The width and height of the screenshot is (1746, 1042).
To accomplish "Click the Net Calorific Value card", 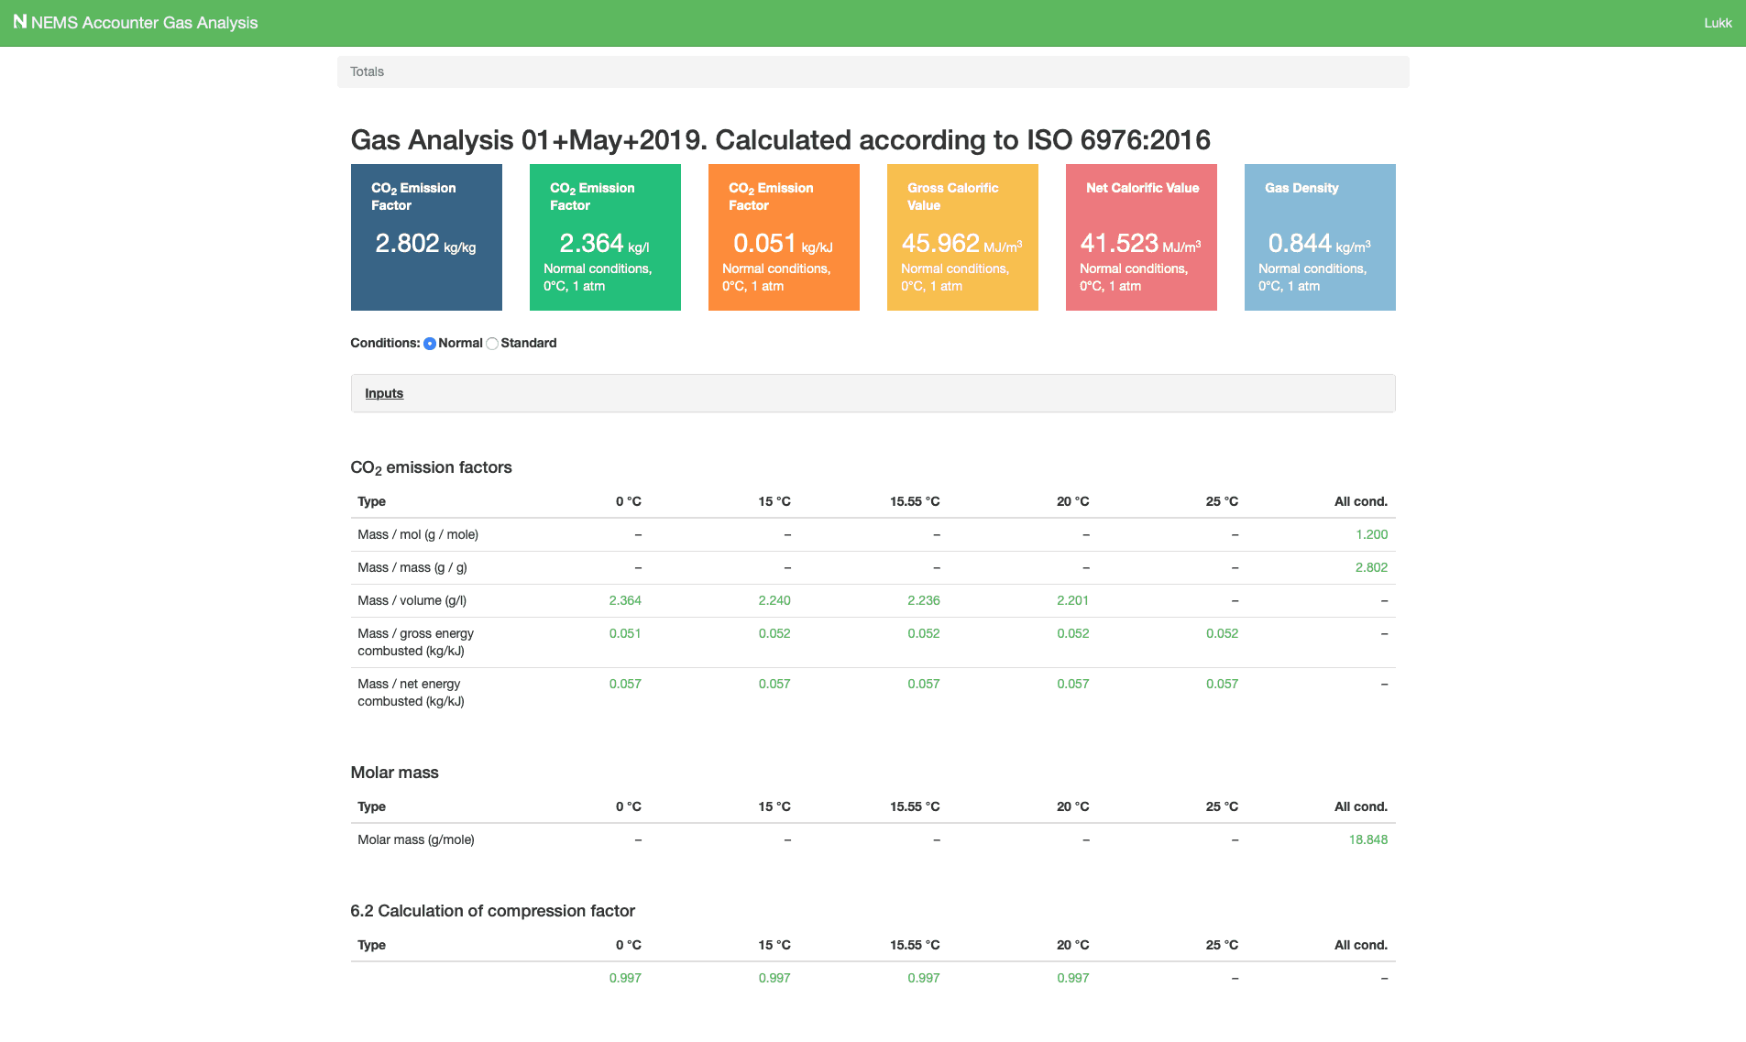I will point(1141,237).
